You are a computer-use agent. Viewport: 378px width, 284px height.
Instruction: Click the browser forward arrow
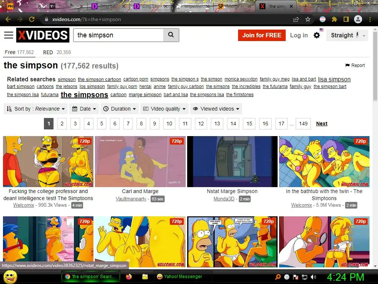click(x=20, y=19)
